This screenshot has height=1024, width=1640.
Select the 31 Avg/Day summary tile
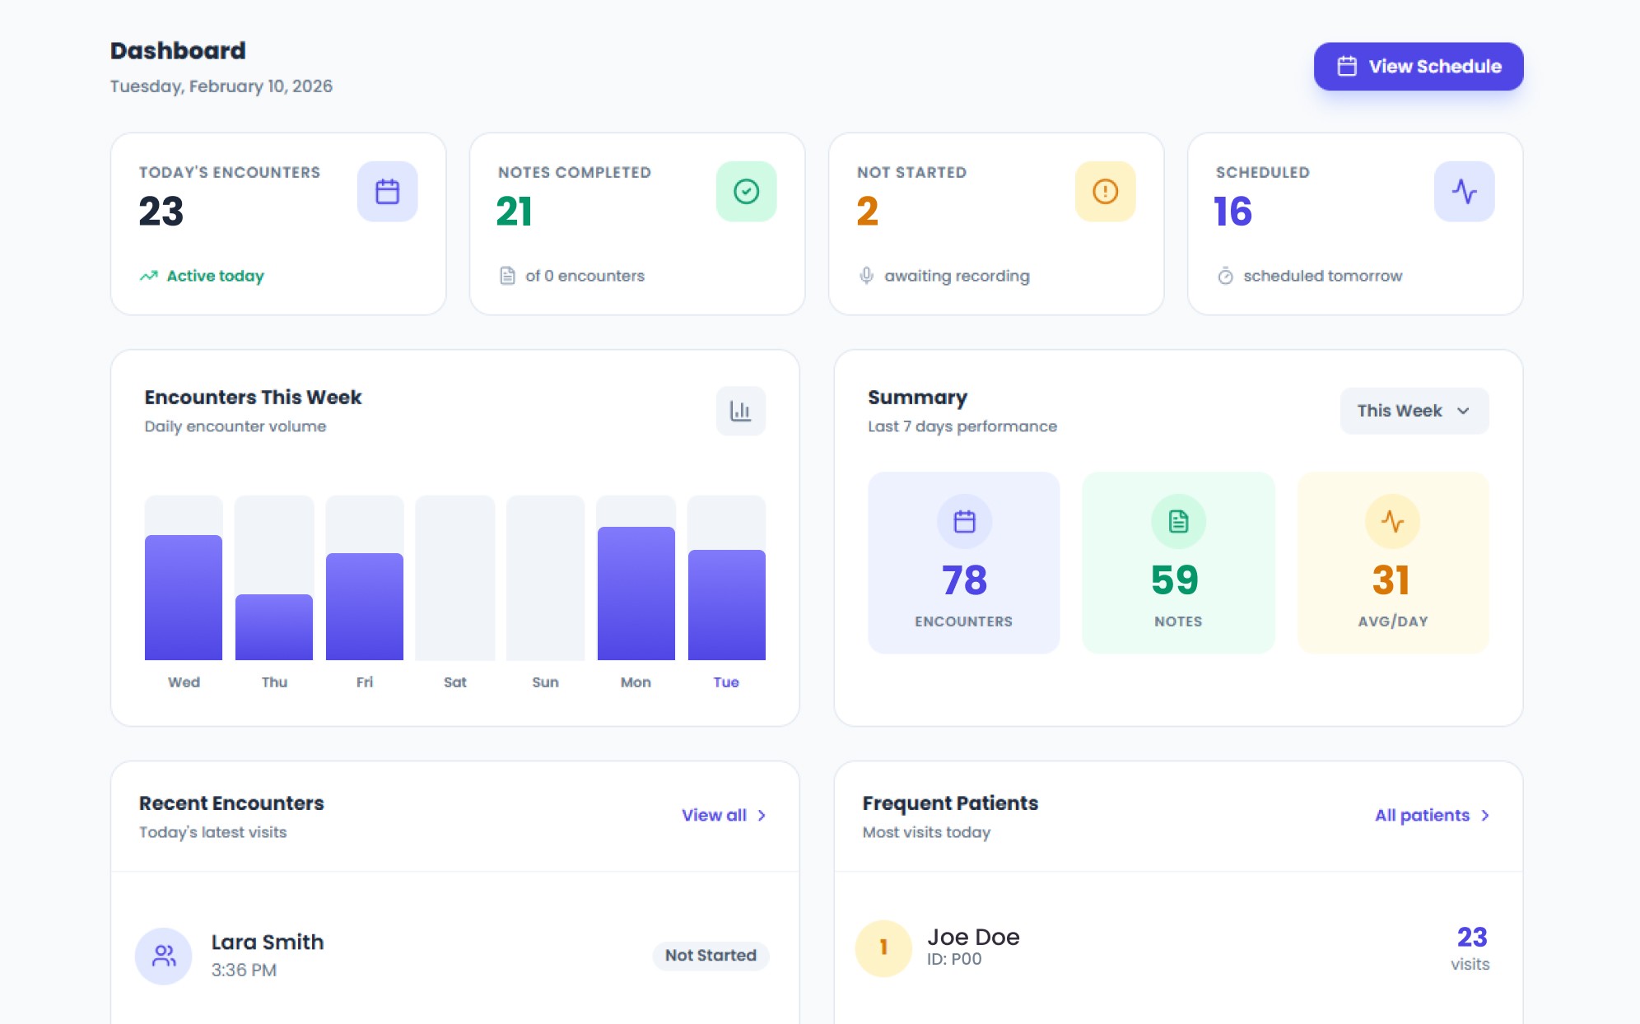tap(1393, 563)
